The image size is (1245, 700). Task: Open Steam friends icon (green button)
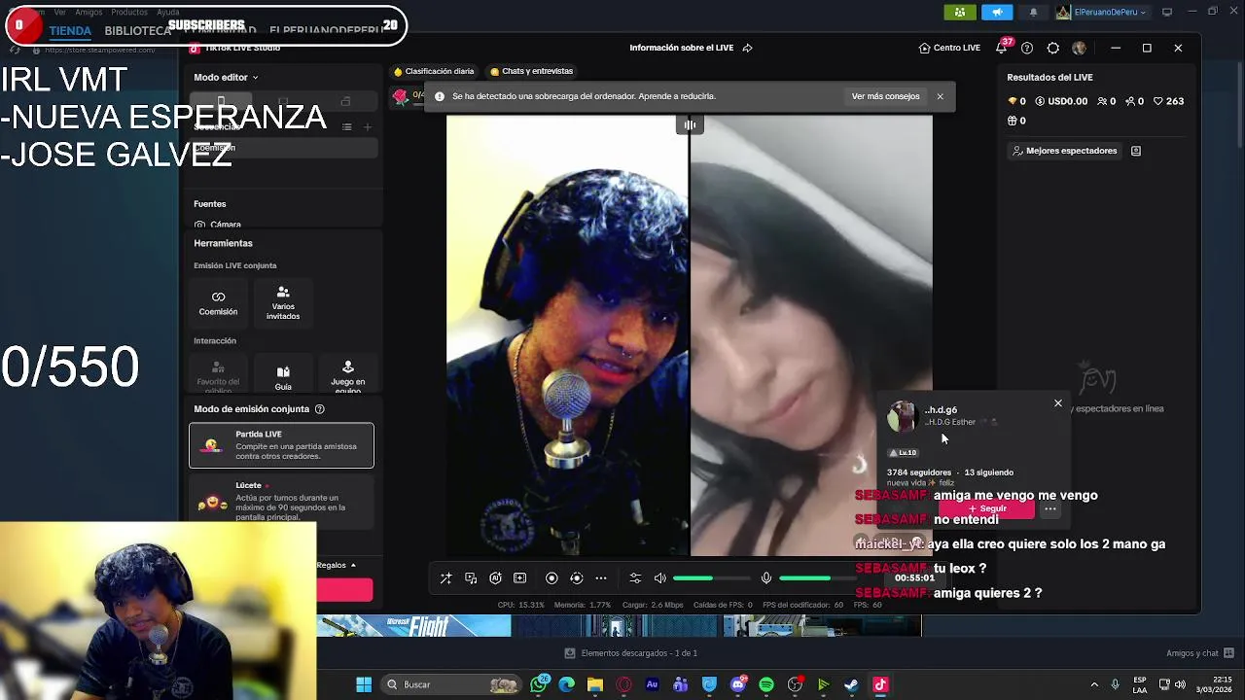pyautogui.click(x=960, y=12)
